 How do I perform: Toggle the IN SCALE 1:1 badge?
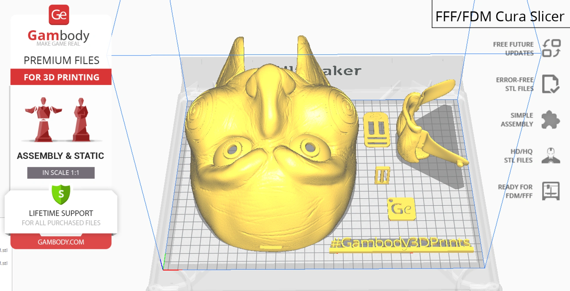[x=60, y=172]
